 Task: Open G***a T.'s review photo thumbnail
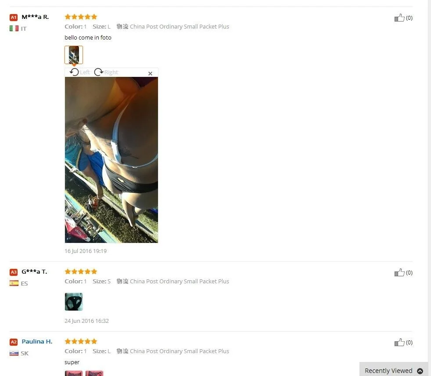coord(74,301)
